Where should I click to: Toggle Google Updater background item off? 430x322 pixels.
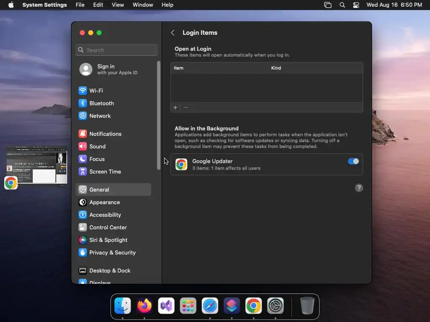tap(353, 161)
